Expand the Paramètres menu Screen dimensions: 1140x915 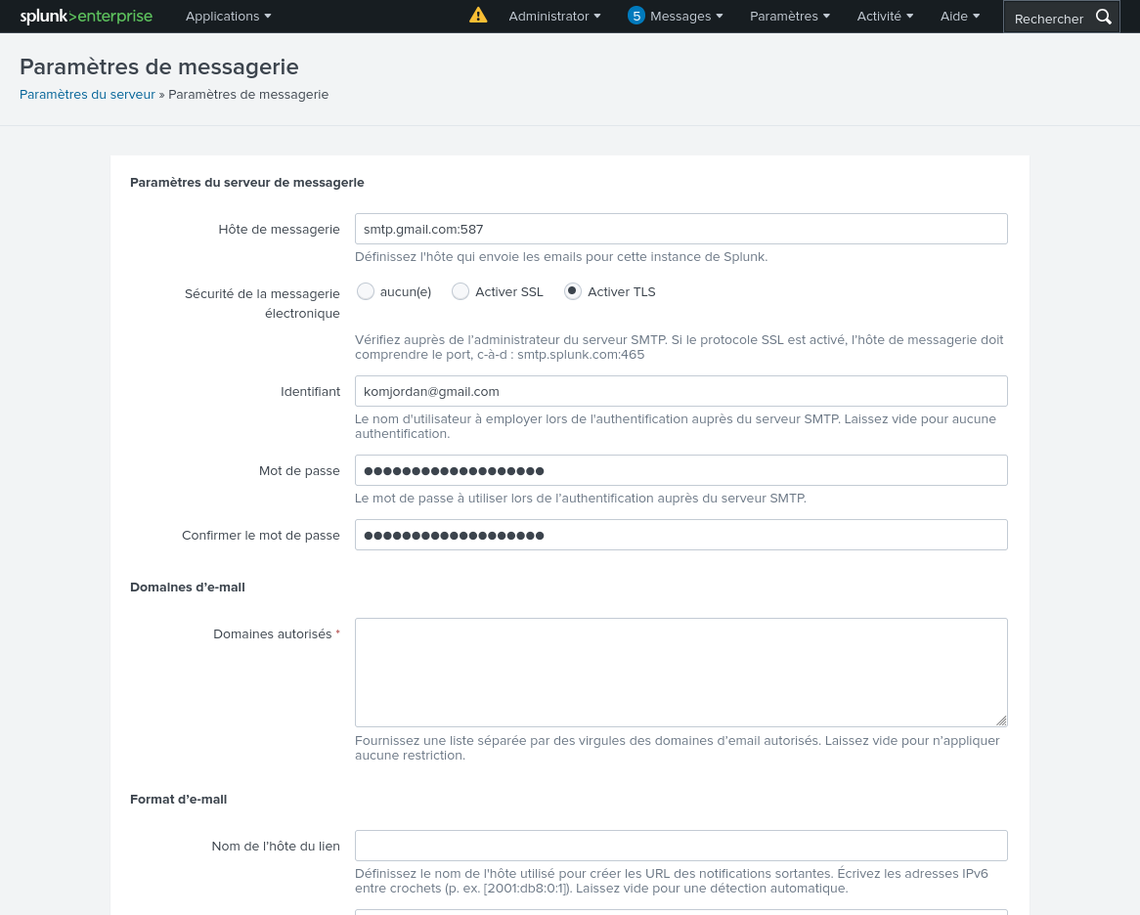(790, 16)
